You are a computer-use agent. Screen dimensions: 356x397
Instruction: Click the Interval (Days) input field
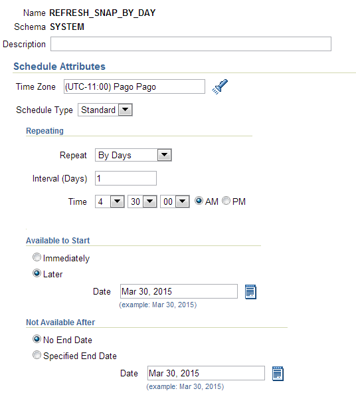point(126,178)
